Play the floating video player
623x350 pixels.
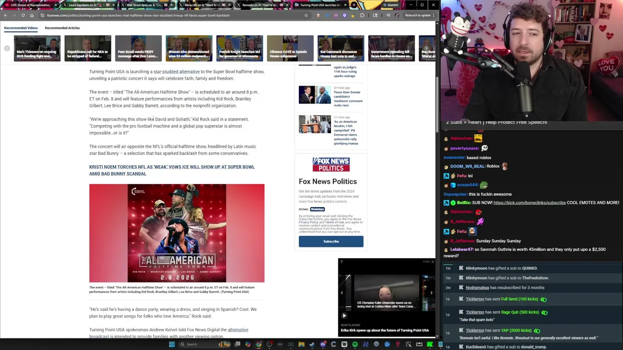pos(344,315)
